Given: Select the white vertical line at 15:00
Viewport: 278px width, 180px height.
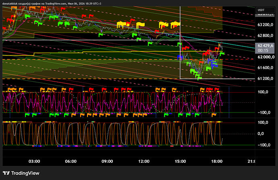Looking at the screenshot, I should click(x=180, y=43).
